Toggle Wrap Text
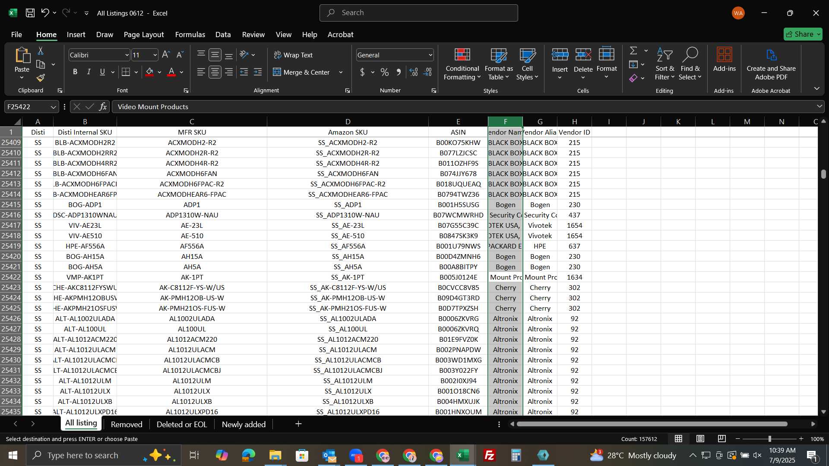Screen dimensions: 829x466 pos(293,55)
